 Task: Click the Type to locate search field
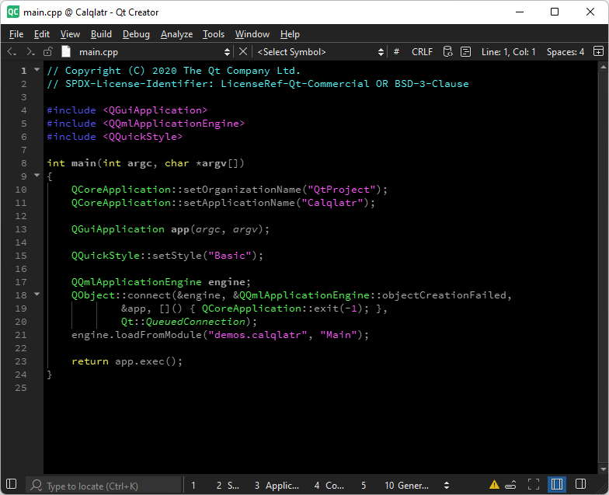click(x=104, y=485)
